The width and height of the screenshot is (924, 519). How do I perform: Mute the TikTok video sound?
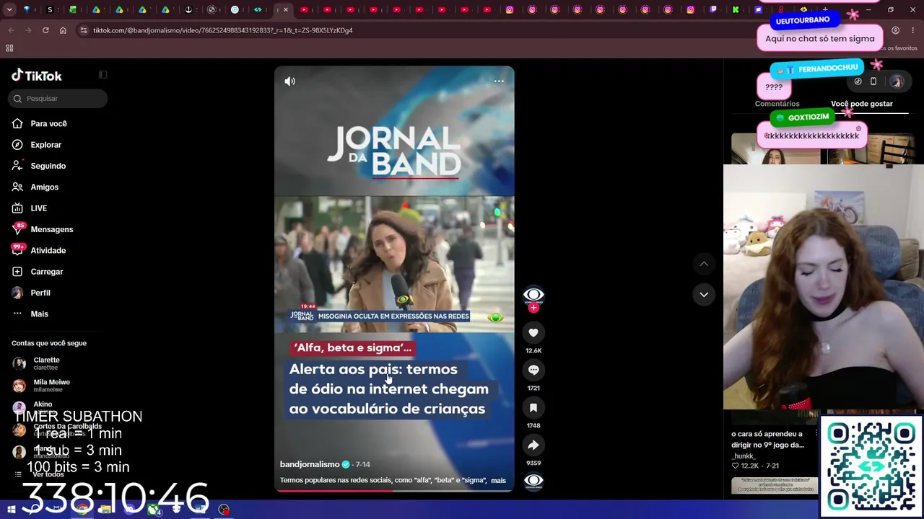pos(289,81)
